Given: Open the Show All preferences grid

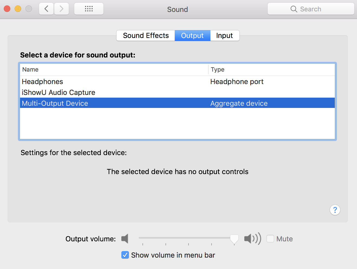Looking at the screenshot, I should click(89, 9).
